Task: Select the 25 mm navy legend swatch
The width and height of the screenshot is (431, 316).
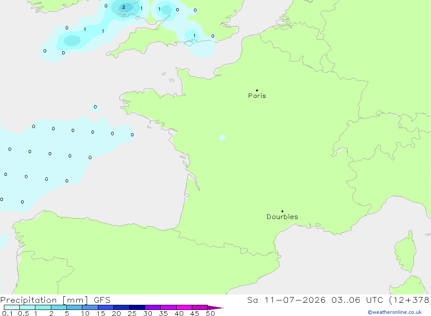Action: [x=137, y=307]
